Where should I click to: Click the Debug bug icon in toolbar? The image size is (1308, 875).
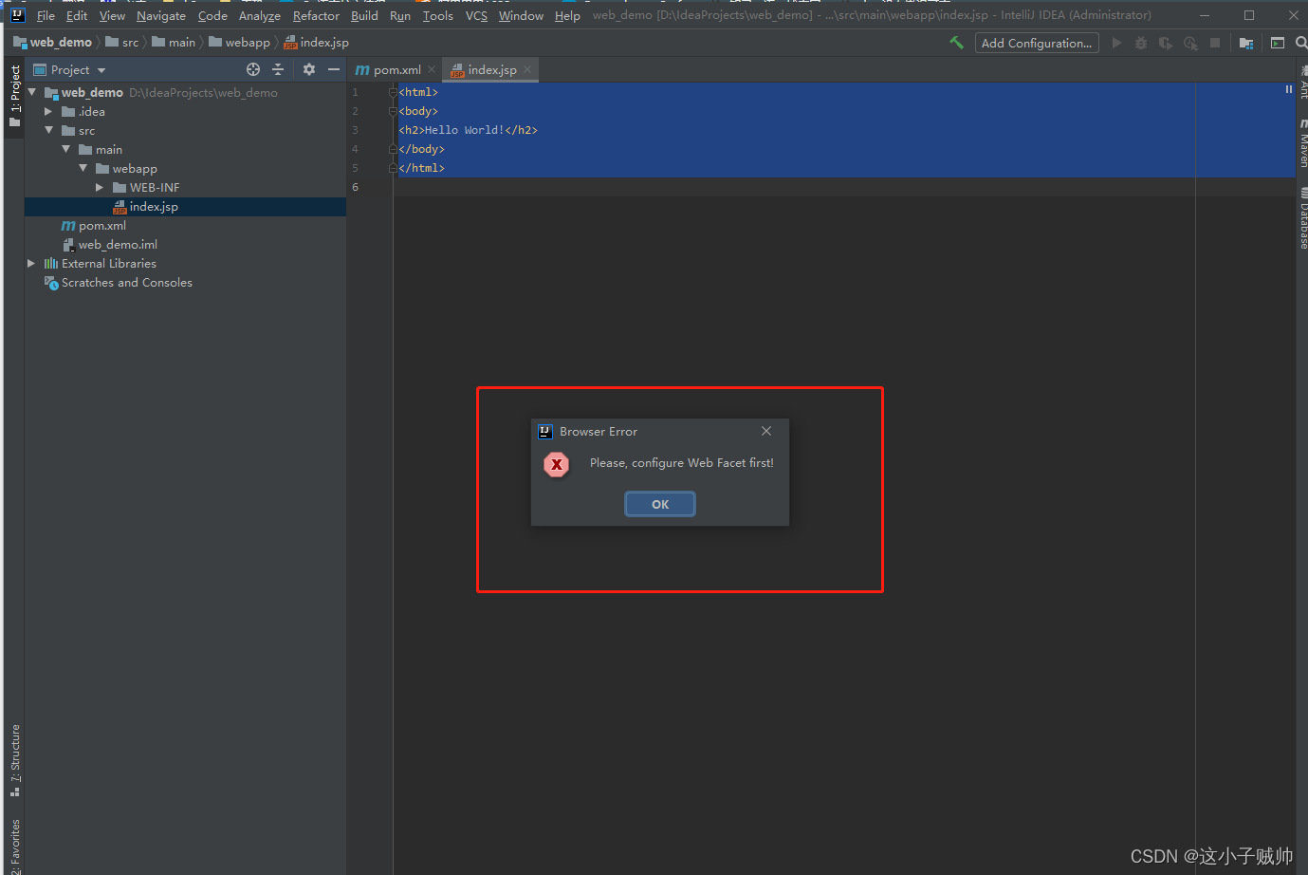tap(1141, 43)
